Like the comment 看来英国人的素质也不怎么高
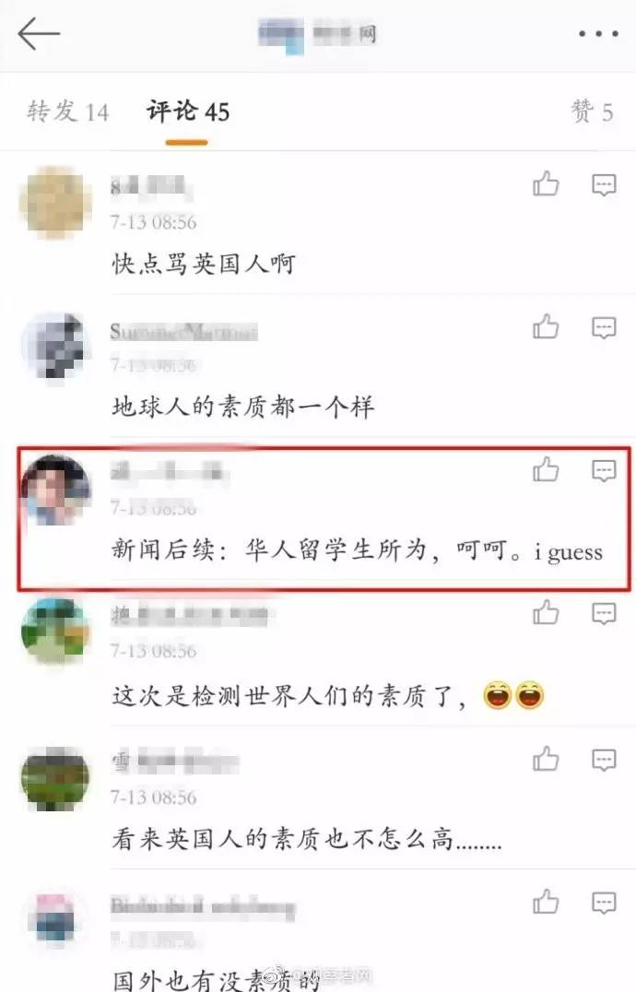The height and width of the screenshot is (992, 636). pos(546,759)
